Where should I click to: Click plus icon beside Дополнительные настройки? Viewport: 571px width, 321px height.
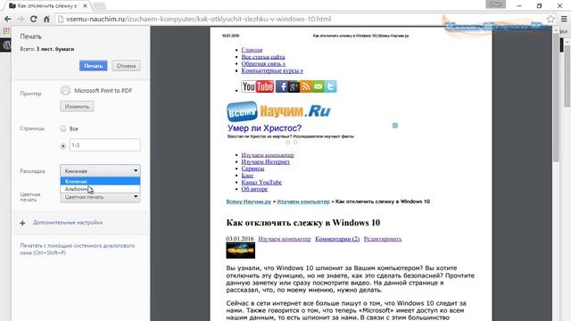(22, 223)
